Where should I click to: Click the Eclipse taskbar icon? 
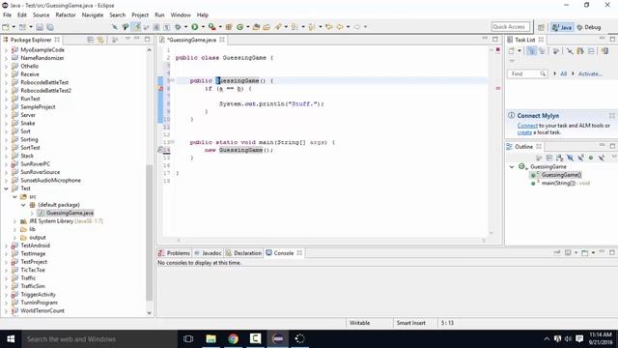point(277,339)
